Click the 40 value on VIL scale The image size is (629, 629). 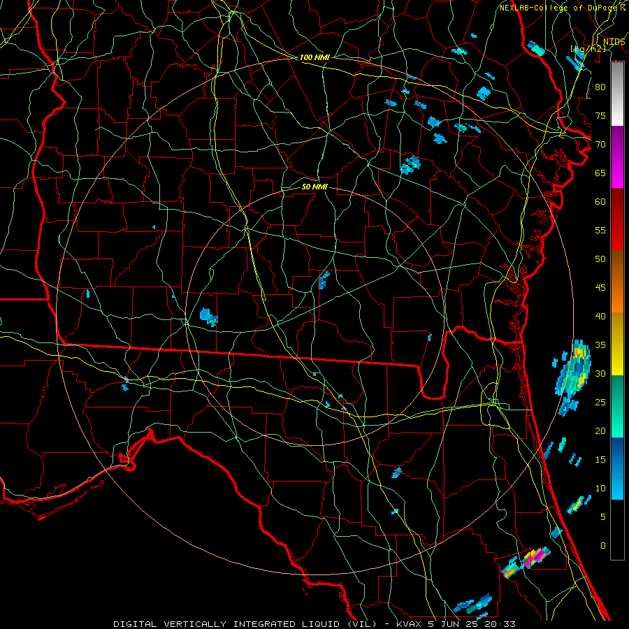pyautogui.click(x=600, y=316)
